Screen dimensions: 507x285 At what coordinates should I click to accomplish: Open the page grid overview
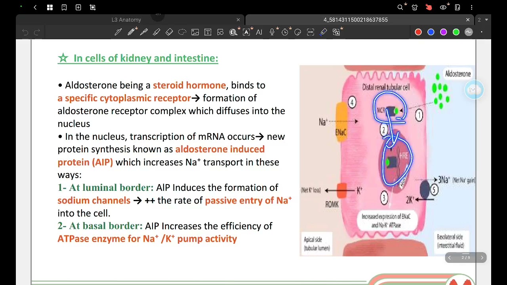50,8
